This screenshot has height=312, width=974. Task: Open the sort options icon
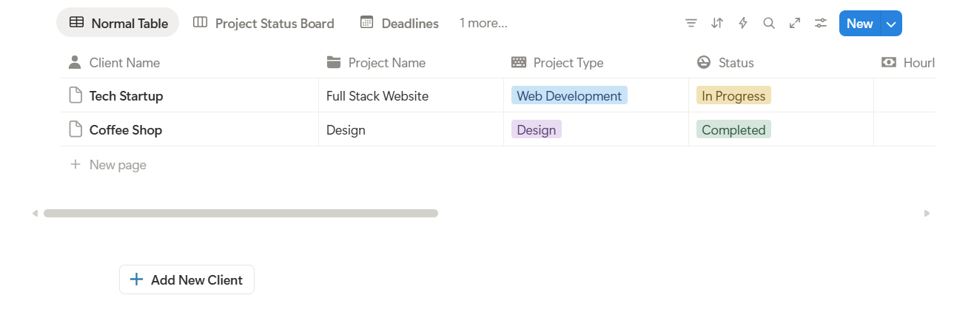click(x=717, y=24)
